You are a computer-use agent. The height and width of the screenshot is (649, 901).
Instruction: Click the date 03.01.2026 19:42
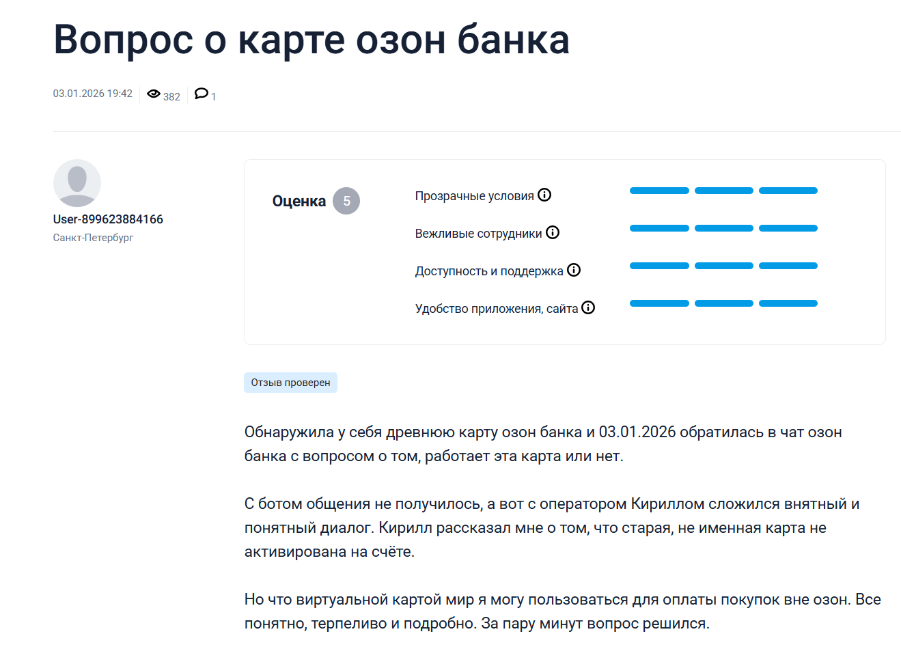tap(93, 94)
